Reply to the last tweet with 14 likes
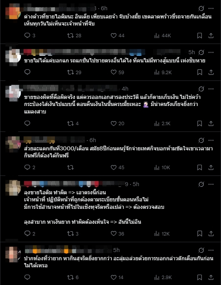This screenshot has width=221, height=285. [27, 277]
